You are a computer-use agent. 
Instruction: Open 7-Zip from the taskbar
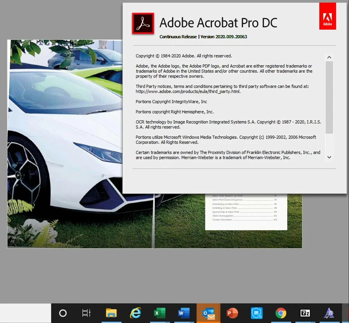(x=305, y=313)
